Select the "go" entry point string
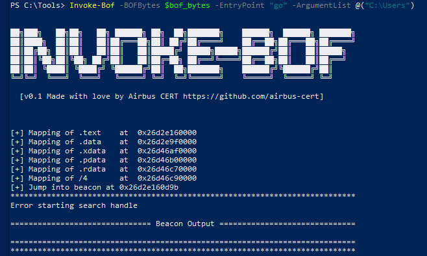Screen dimensions: 427x256 click(278, 5)
